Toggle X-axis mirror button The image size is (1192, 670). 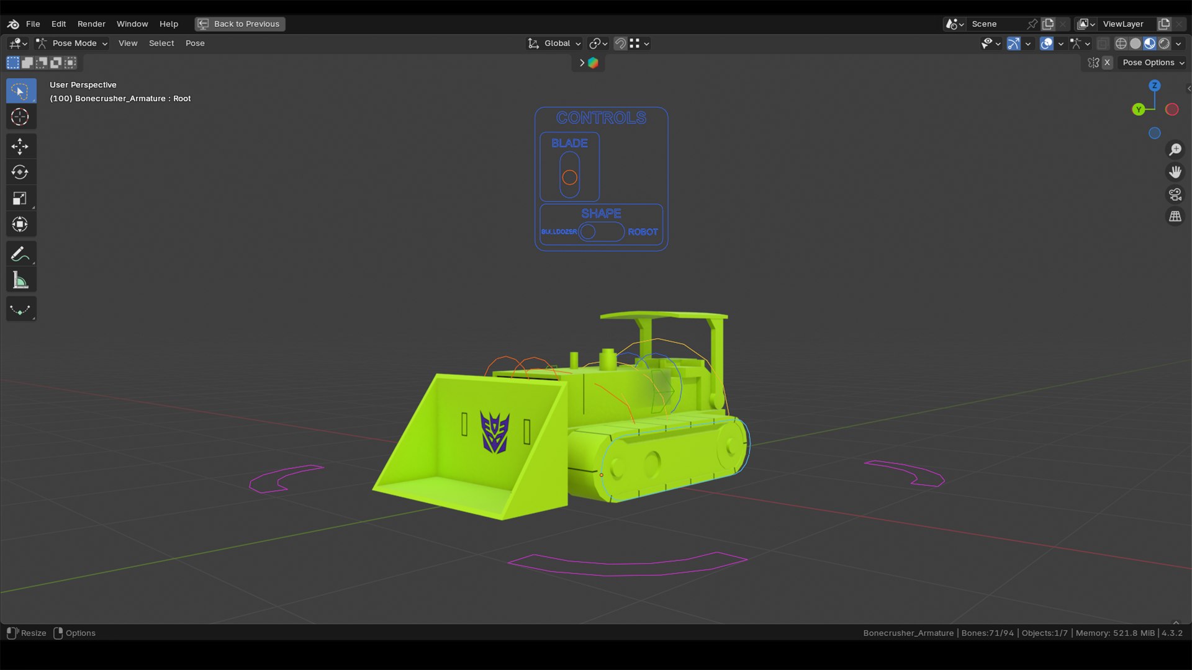pos(1107,63)
